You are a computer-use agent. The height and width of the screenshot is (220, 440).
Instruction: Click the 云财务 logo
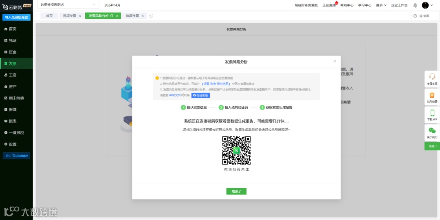16,6
